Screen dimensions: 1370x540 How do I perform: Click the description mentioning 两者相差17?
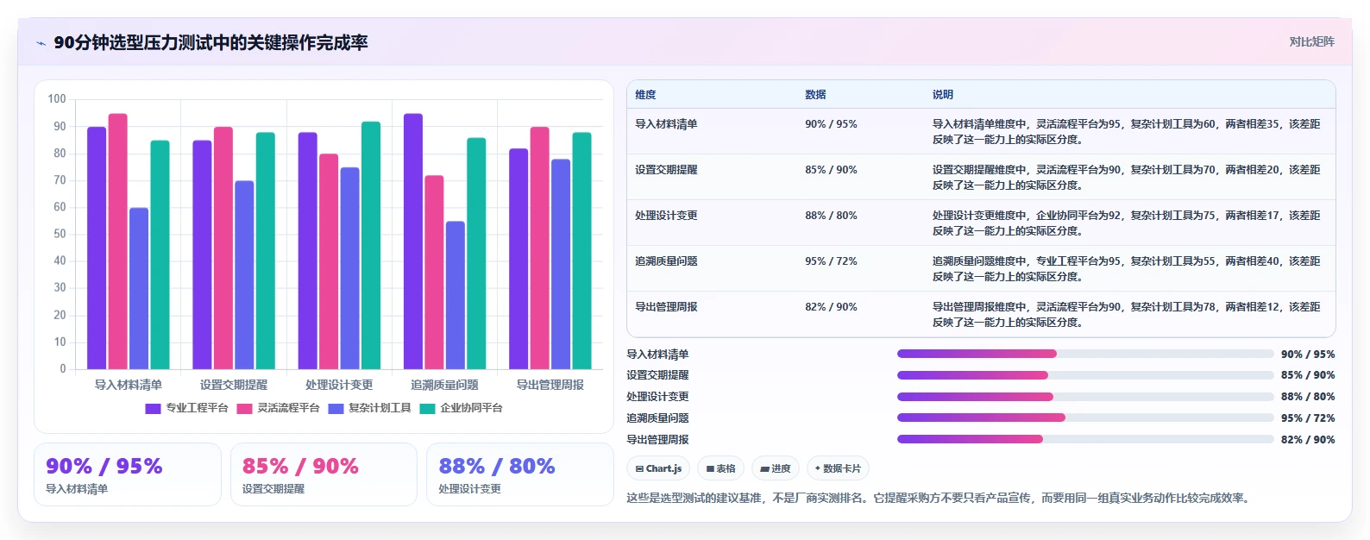click(x=1126, y=223)
